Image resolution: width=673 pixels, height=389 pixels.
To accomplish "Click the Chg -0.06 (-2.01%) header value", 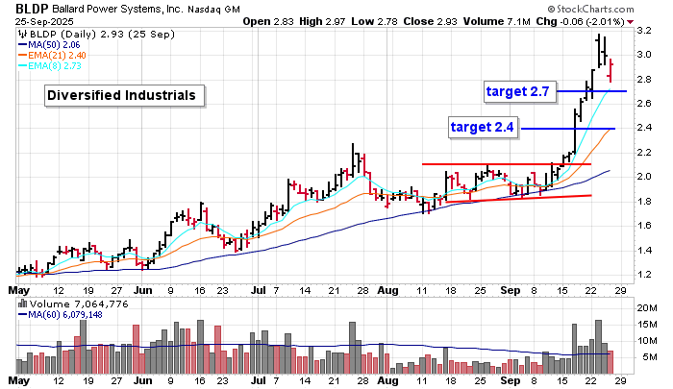I will tap(613, 21).
